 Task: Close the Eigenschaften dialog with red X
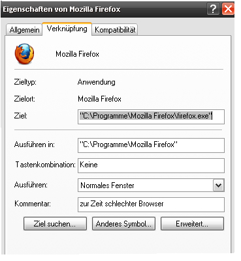coord(228,9)
